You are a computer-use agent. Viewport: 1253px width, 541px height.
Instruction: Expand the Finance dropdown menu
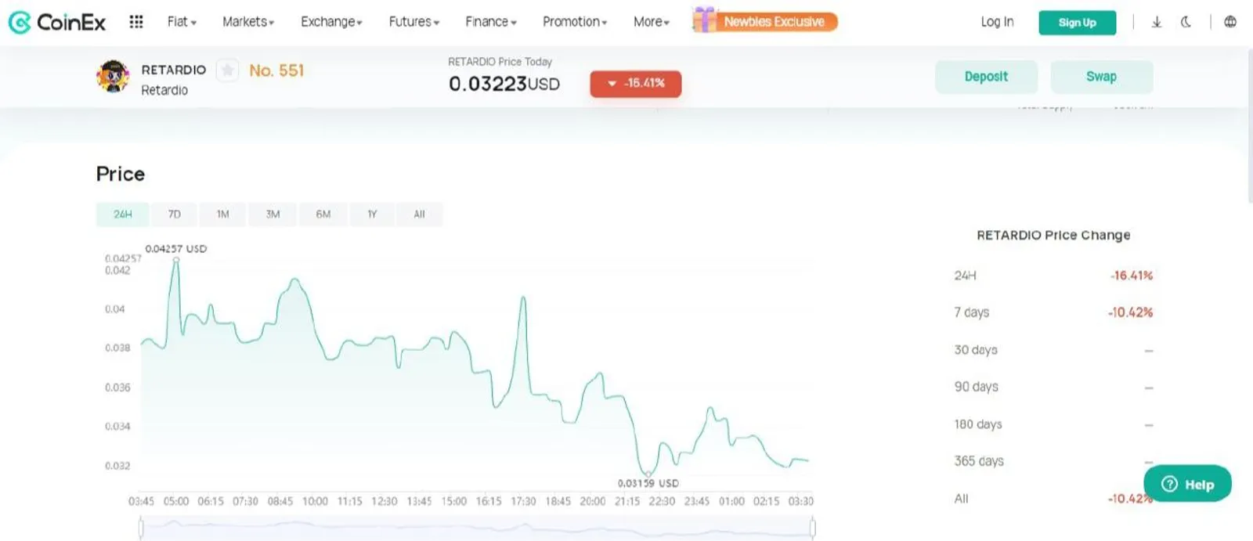pos(491,22)
